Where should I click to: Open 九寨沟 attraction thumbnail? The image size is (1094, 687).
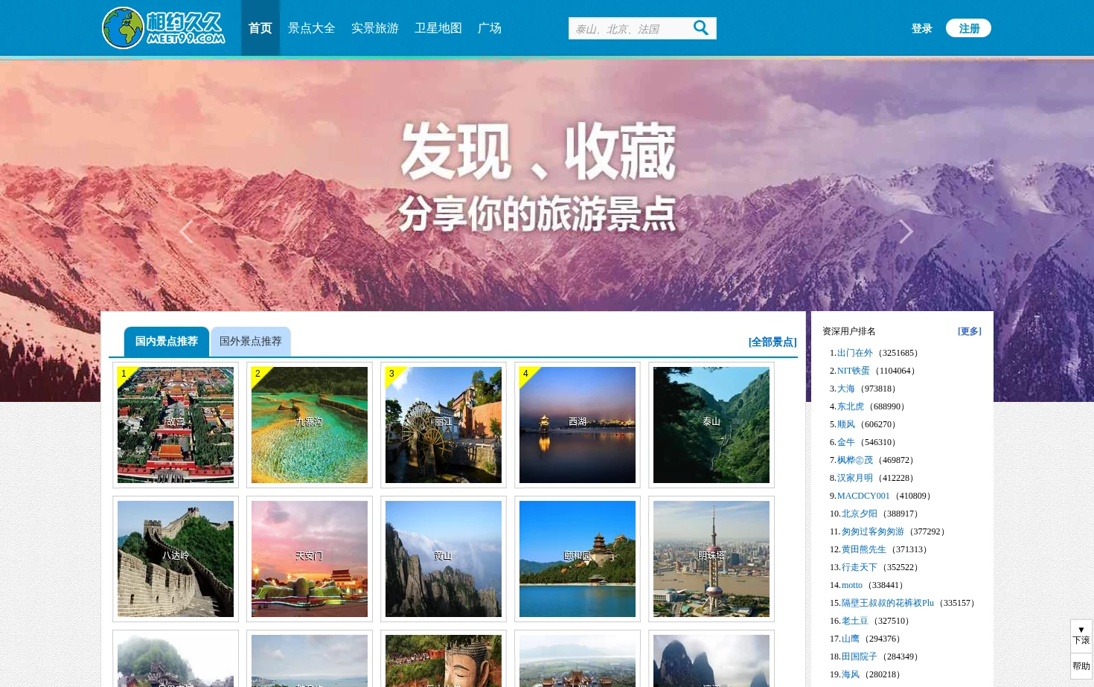pos(310,425)
